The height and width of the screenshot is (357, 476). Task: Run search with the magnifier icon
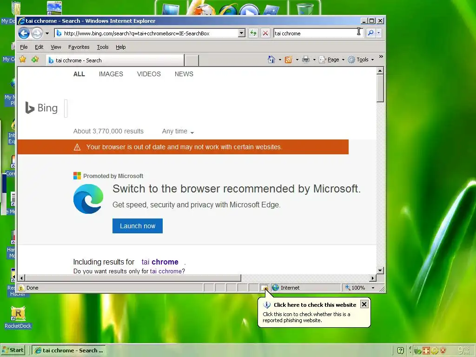point(370,33)
